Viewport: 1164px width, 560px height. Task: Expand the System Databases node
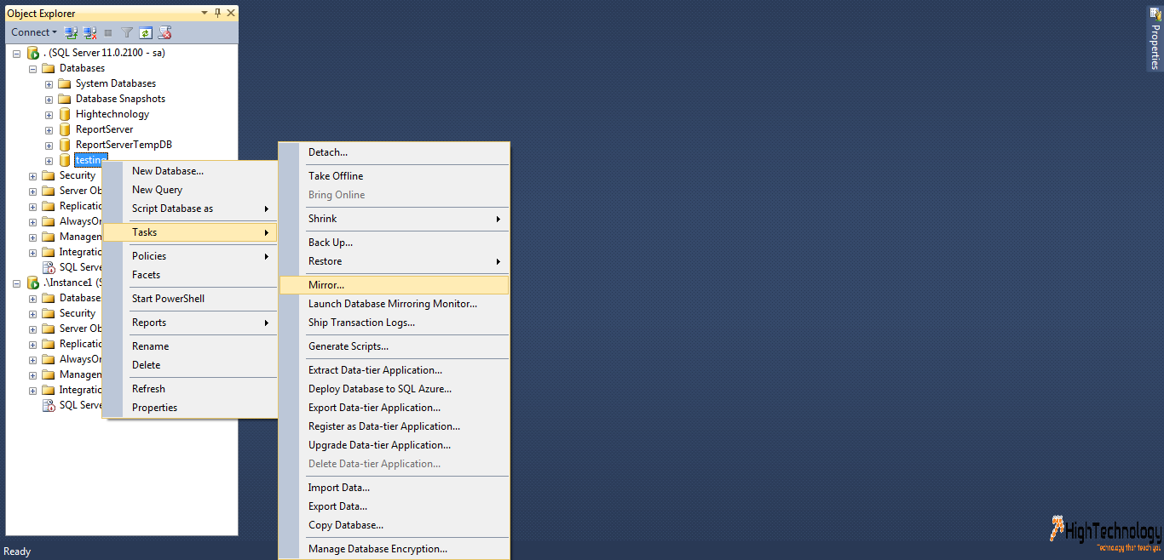pyautogui.click(x=49, y=83)
